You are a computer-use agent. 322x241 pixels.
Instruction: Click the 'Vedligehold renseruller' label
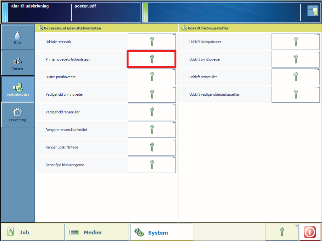coord(63,112)
